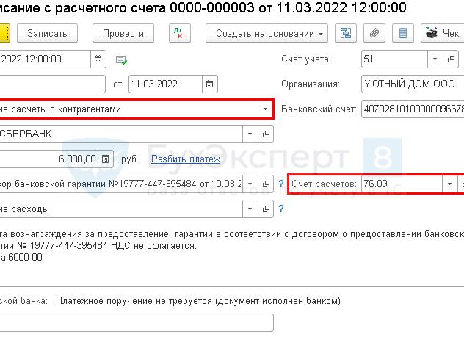Click the Записать button
The width and height of the screenshot is (464, 337).
pos(47,33)
